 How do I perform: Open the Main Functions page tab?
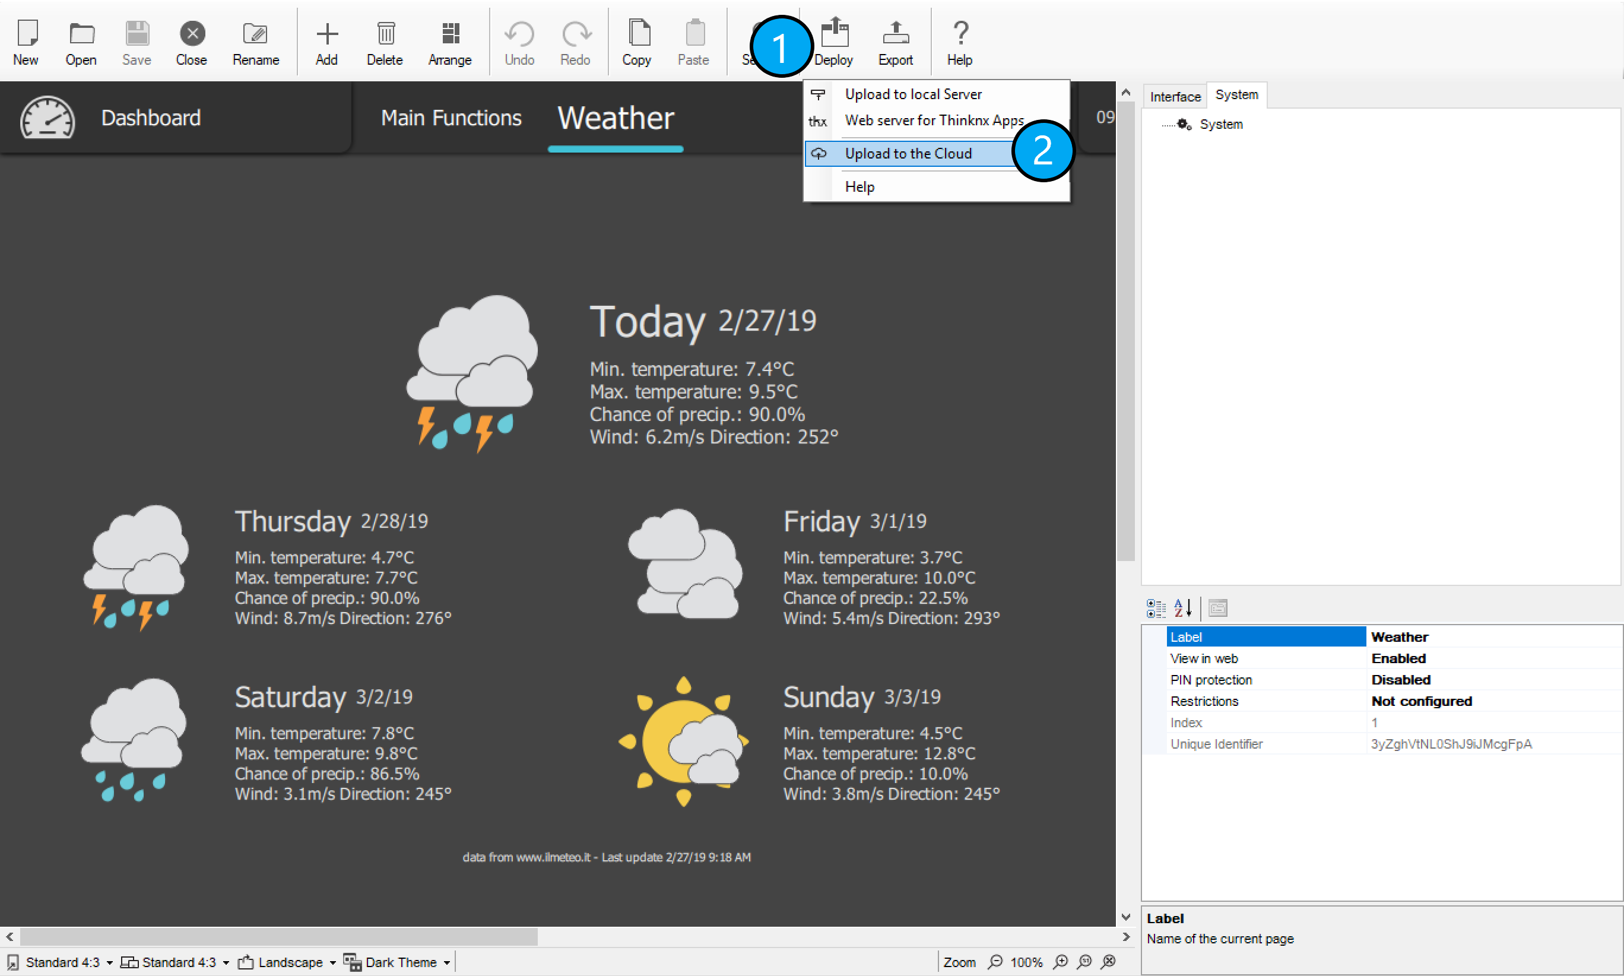coord(451,118)
